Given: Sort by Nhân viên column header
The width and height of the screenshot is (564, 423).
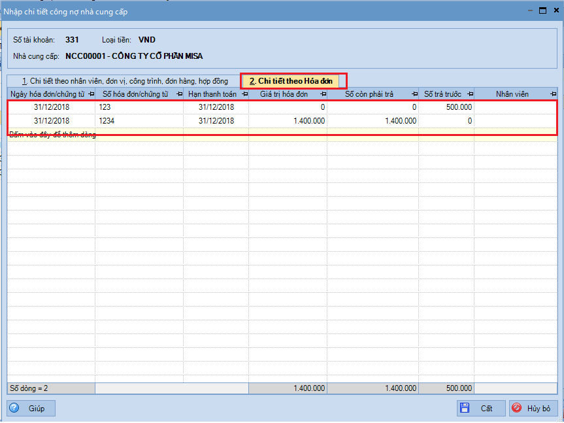Looking at the screenshot, I should coord(512,95).
